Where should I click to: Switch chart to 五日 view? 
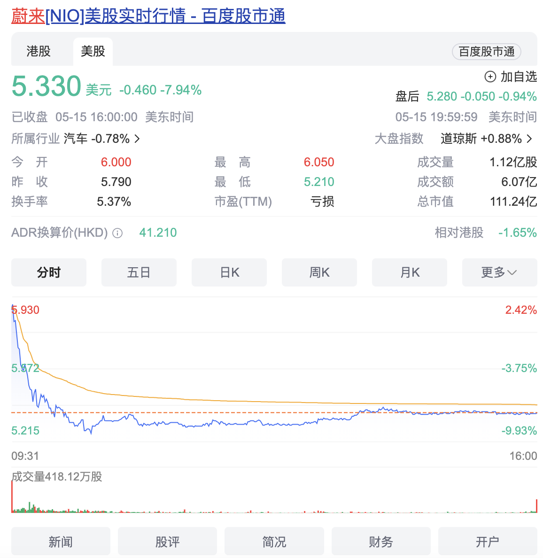tap(139, 272)
